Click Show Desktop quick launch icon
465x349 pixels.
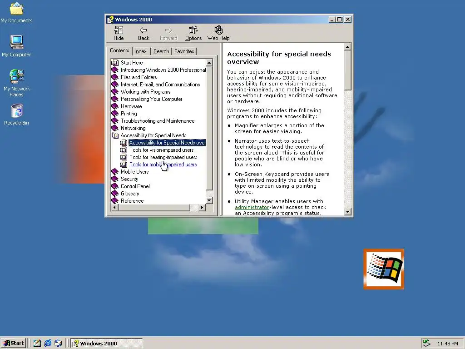coord(37,344)
